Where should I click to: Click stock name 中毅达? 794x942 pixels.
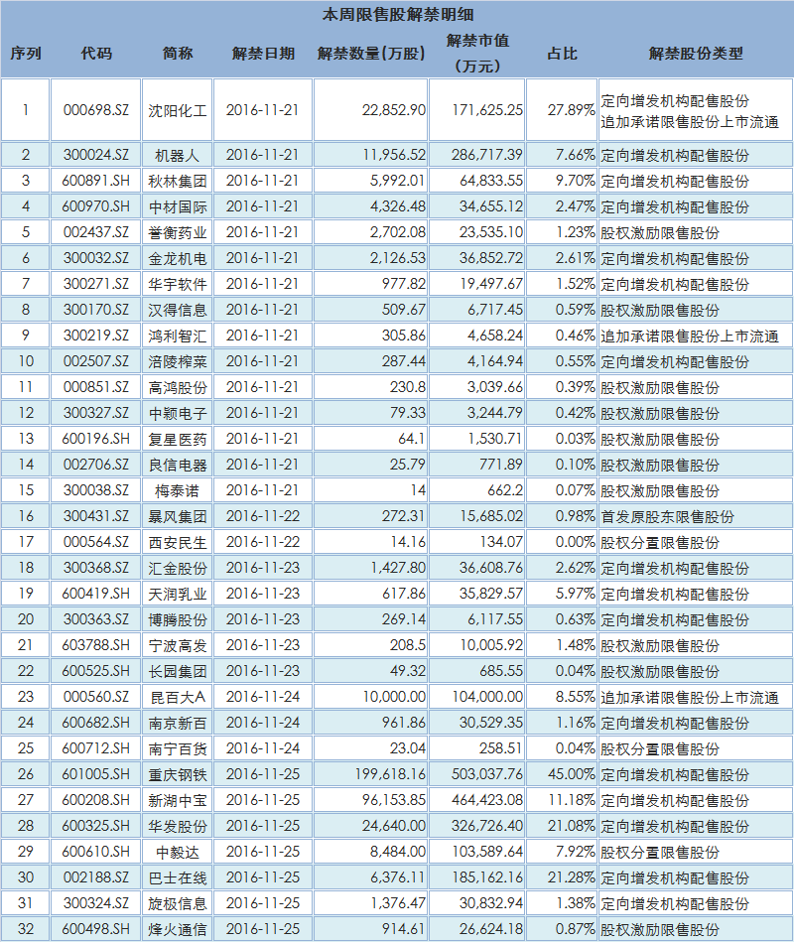pos(178,853)
